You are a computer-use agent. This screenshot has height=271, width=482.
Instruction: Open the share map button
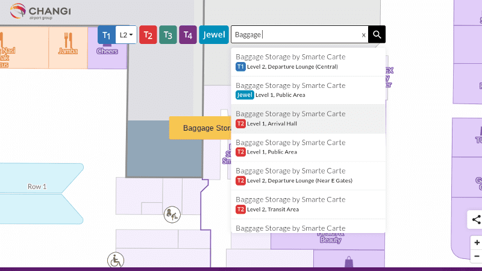(x=476, y=219)
